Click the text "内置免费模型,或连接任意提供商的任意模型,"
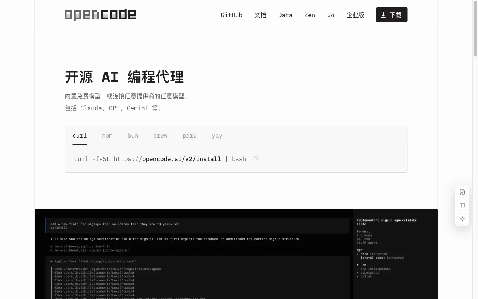Screen dimensions: 478x299 pyautogui.click(x=126, y=96)
